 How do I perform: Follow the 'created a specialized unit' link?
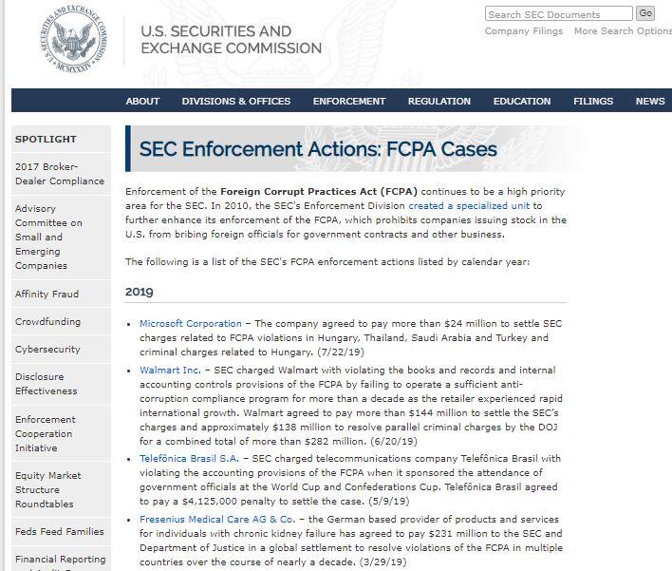point(469,205)
